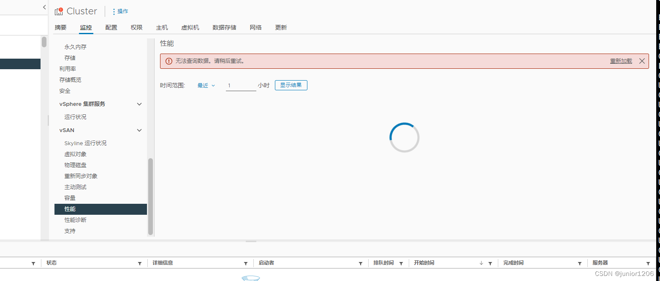This screenshot has height=281, width=660.
Task: Click the 服务器 column header
Action: 600,263
